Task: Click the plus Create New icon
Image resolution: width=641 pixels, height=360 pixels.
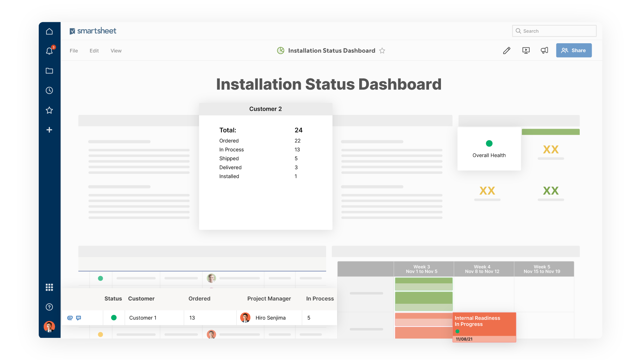Action: pos(49,130)
